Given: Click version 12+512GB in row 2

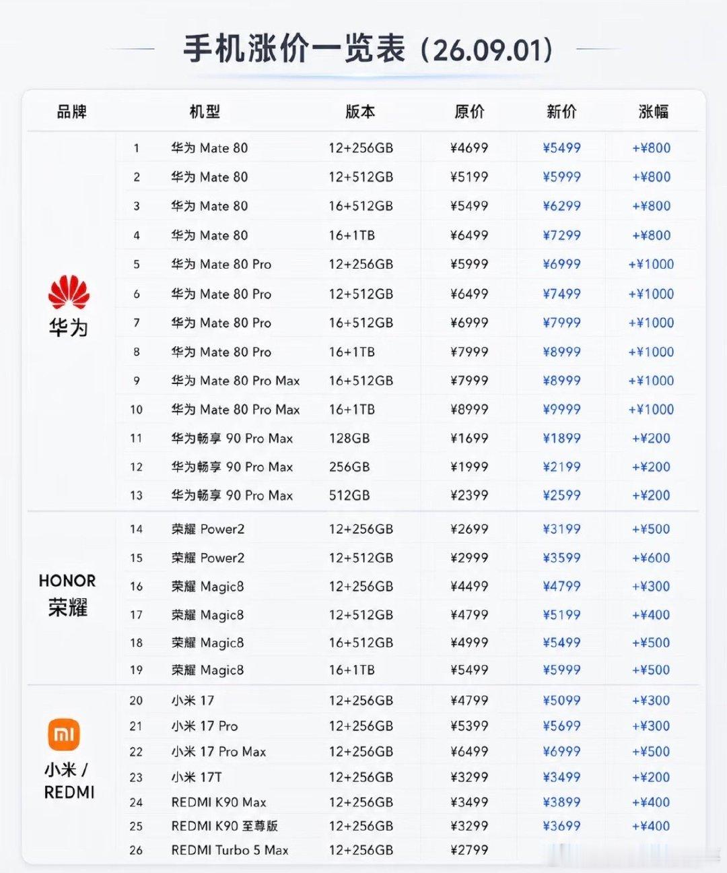Looking at the screenshot, I should coord(361,177).
